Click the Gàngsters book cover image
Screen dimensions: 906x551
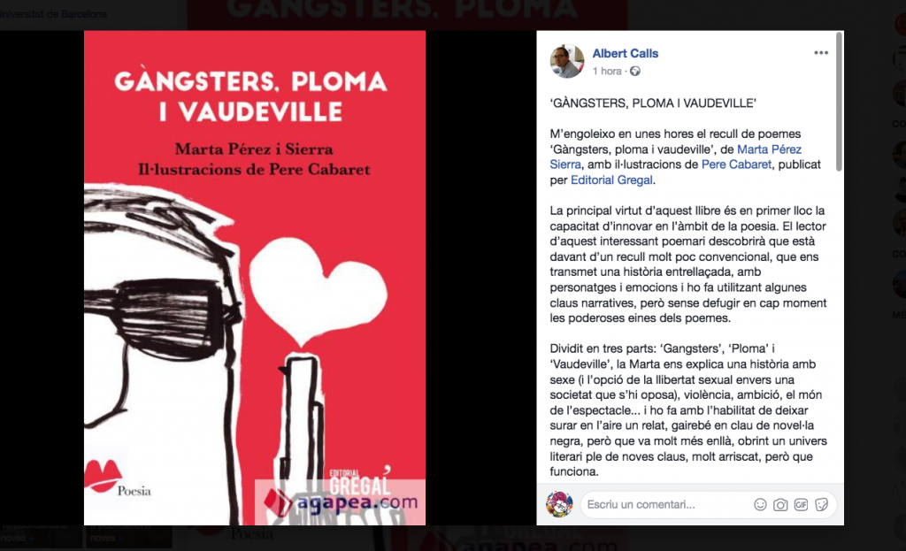coord(255,278)
